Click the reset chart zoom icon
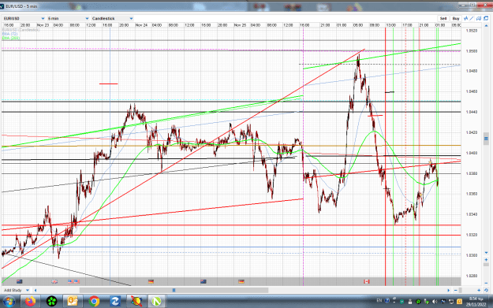The width and height of the screenshot is (493, 308). [486, 290]
